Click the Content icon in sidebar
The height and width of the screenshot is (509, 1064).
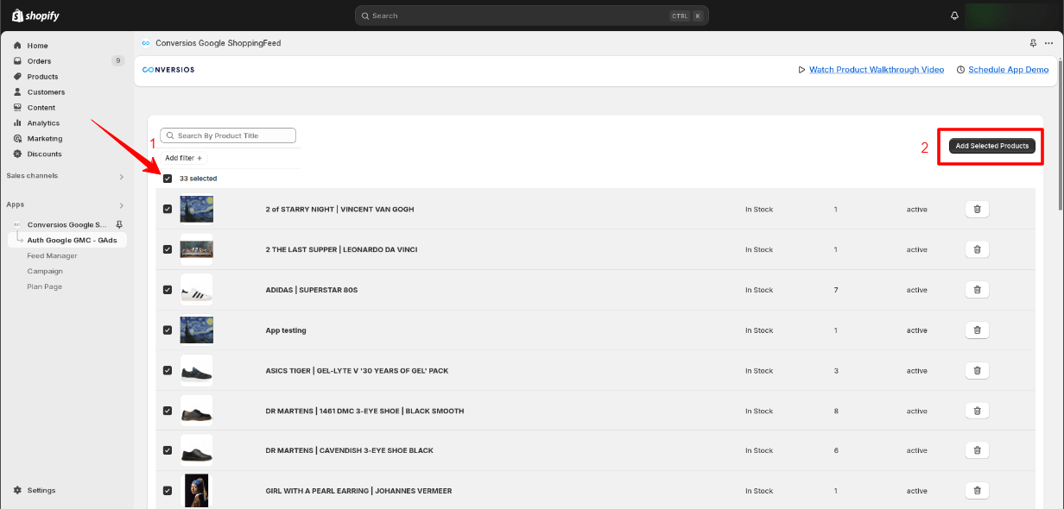tap(17, 108)
